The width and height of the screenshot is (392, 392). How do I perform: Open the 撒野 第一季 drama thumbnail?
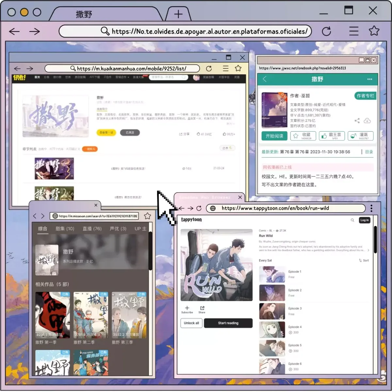(53, 315)
